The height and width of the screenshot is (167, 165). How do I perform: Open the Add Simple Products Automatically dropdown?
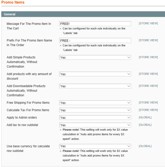(x=95, y=57)
